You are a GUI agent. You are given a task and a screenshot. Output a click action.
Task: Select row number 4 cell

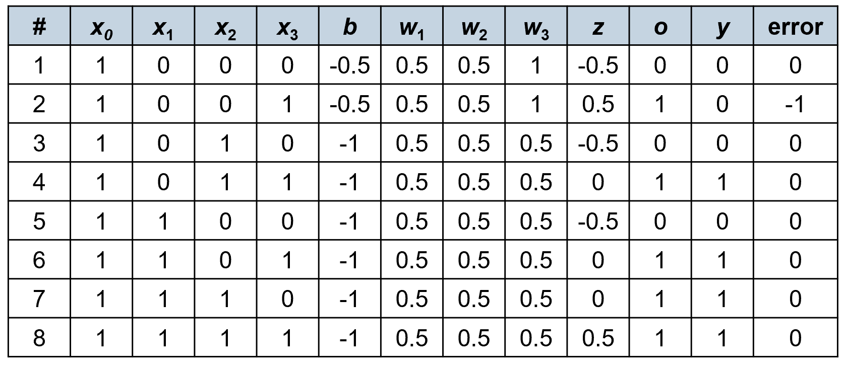(x=39, y=182)
